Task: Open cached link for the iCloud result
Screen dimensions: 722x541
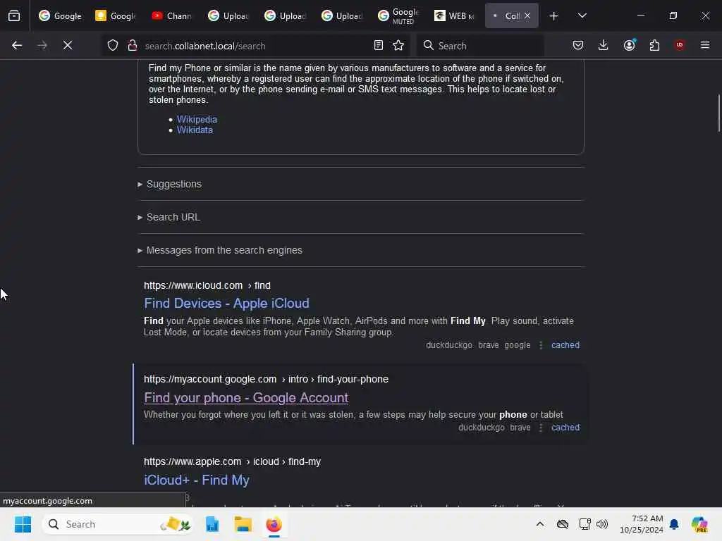Action: pyautogui.click(x=565, y=345)
